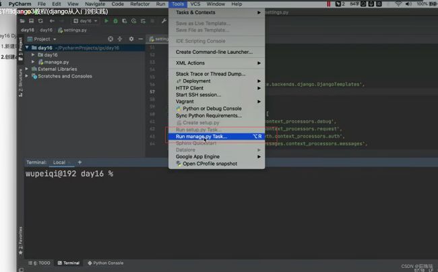Viewport: 438px width, 272px height.
Task: Click the red pause-bars menu bar icon
Action: click(329, 3)
